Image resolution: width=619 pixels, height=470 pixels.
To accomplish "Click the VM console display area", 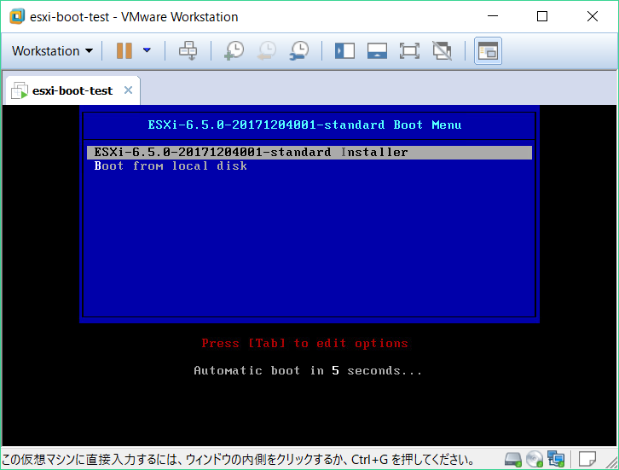I will 309,276.
